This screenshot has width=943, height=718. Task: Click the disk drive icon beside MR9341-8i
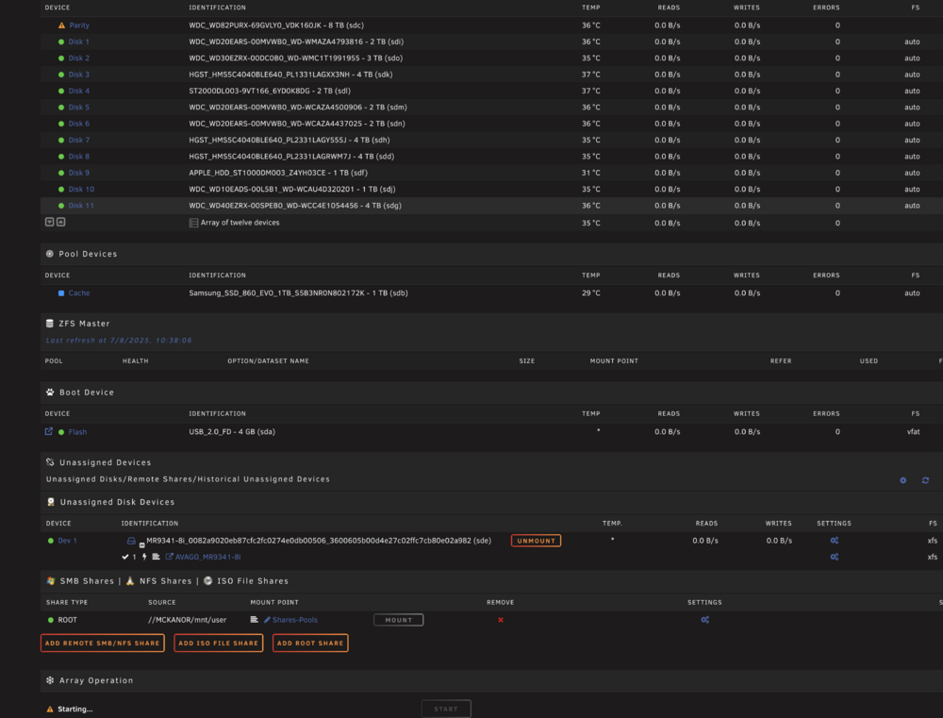point(131,541)
